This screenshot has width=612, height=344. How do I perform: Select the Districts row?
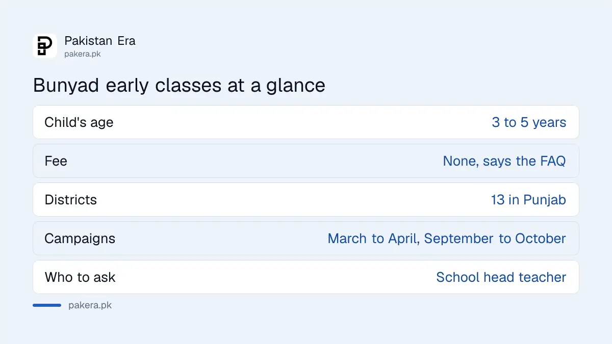[x=306, y=200]
